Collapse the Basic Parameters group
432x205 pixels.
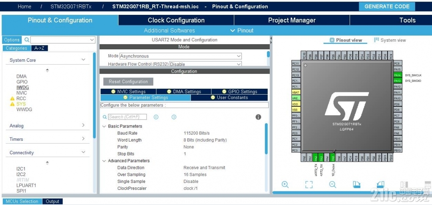point(104,126)
